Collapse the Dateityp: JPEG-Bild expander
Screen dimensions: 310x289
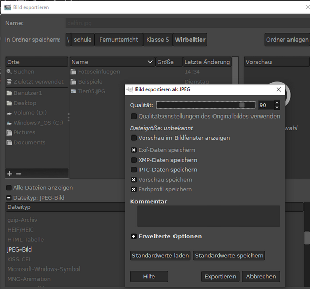pyautogui.click(x=9, y=198)
